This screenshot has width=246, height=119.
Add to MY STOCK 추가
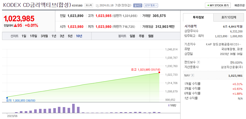coord(218,5)
